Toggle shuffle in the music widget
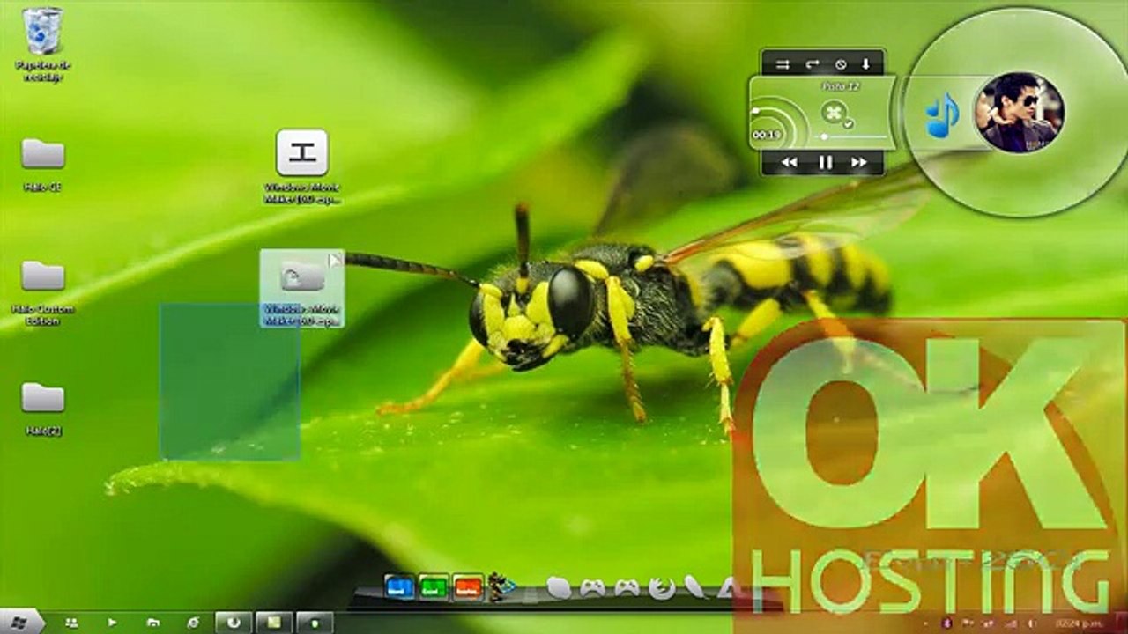Image resolution: width=1128 pixels, height=634 pixels. pyautogui.click(x=783, y=64)
